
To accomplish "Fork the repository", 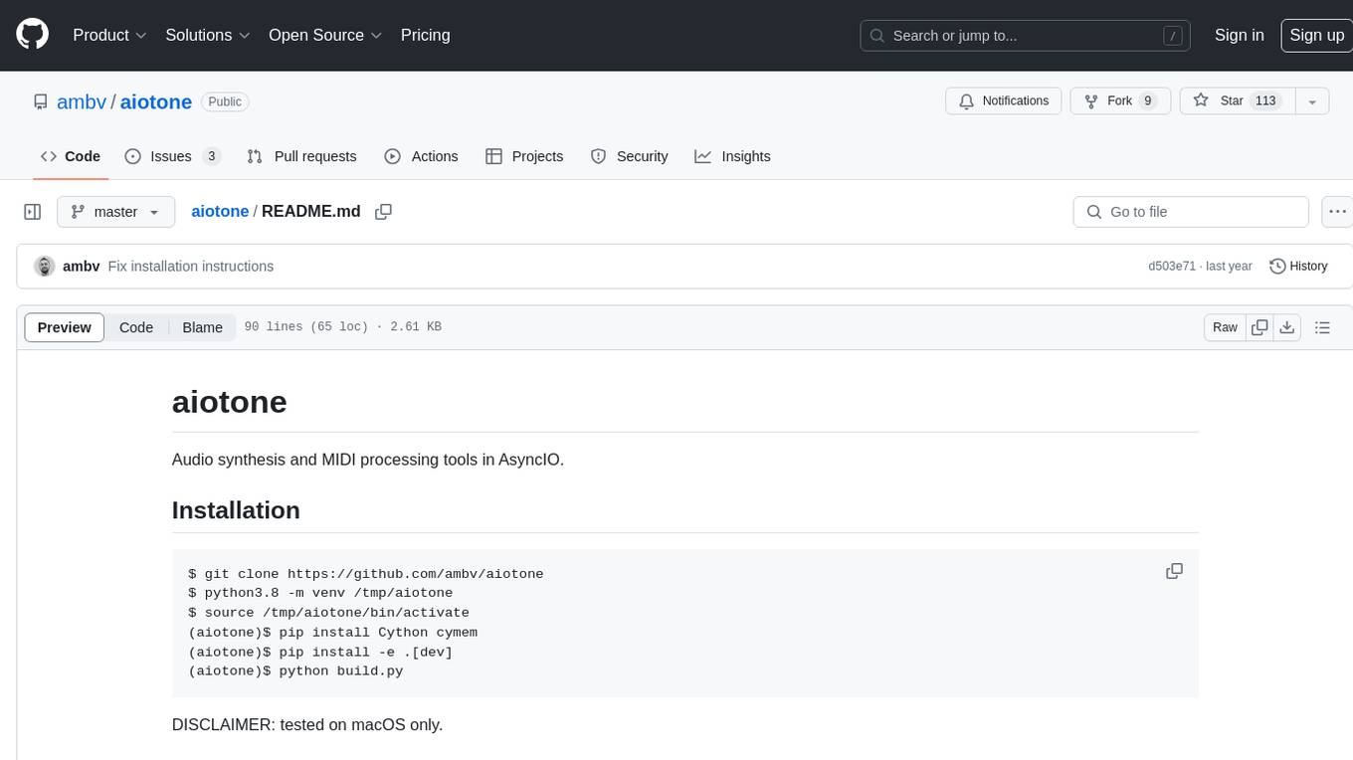I will click(x=1120, y=101).
